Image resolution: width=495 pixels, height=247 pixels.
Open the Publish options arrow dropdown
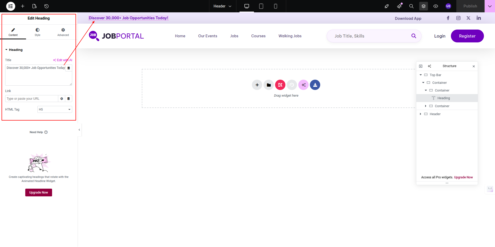click(490, 6)
